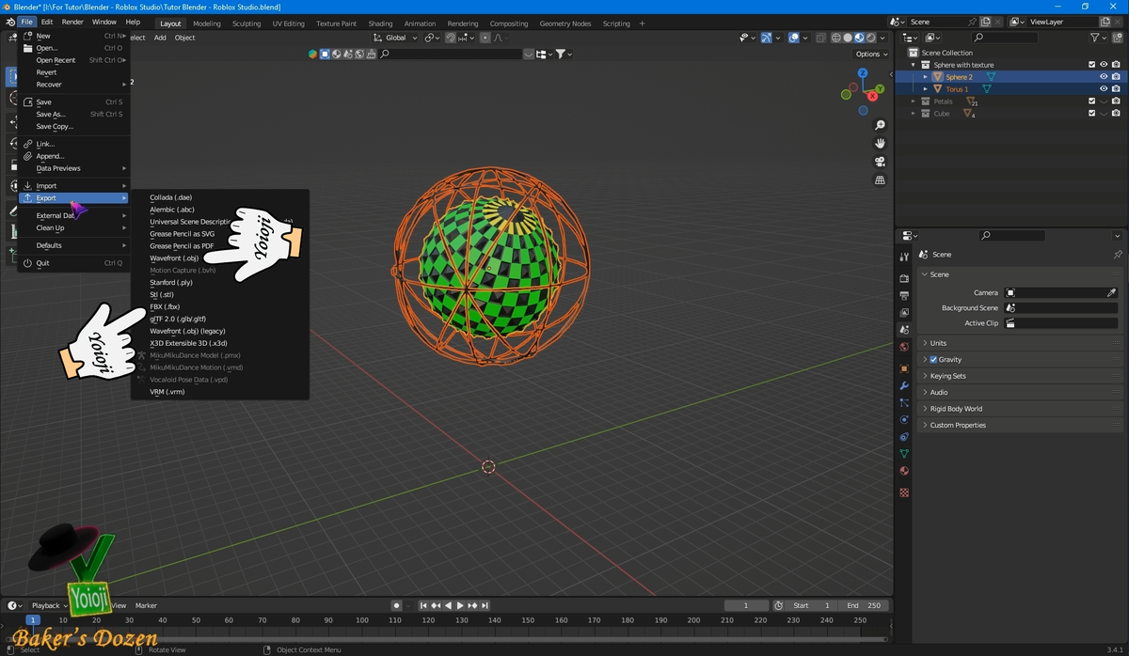Play the animation forward

[x=460, y=605]
